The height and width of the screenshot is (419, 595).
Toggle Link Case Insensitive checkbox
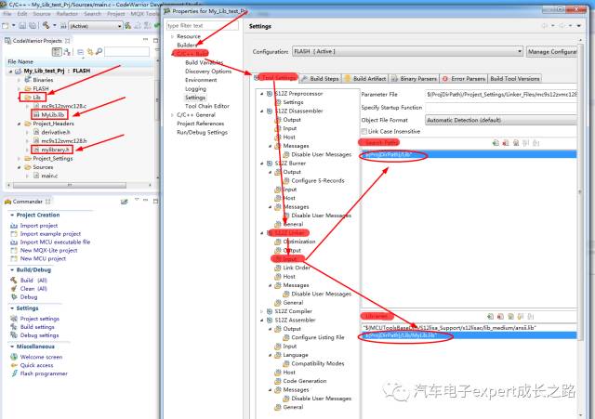(364, 131)
